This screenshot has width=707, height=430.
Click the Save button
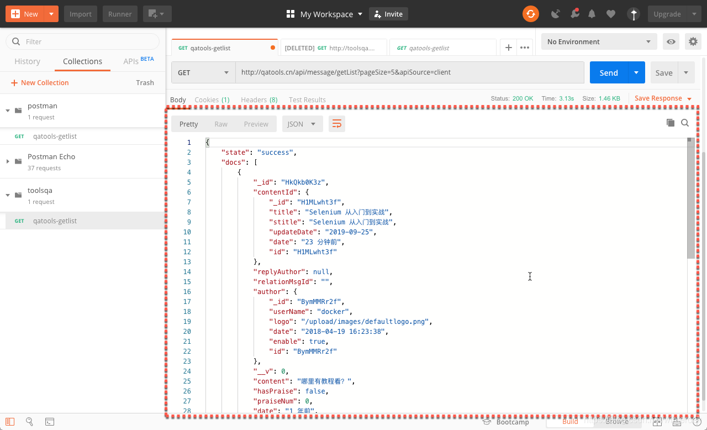(664, 72)
